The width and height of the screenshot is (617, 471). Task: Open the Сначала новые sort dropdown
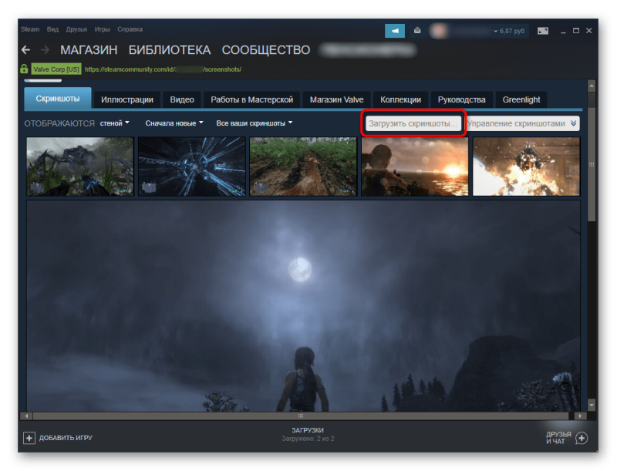point(174,123)
